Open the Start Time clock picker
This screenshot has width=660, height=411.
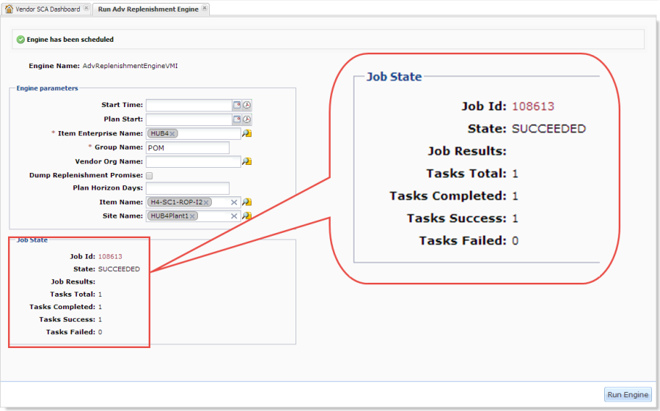[x=246, y=105]
